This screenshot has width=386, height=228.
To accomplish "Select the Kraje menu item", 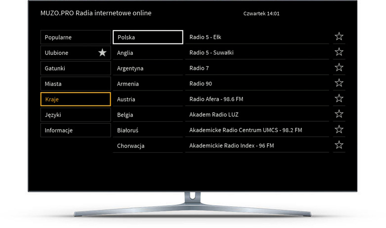I will pyautogui.click(x=75, y=99).
